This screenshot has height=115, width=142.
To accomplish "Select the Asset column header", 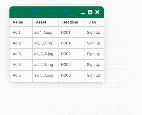I will tap(46, 22).
